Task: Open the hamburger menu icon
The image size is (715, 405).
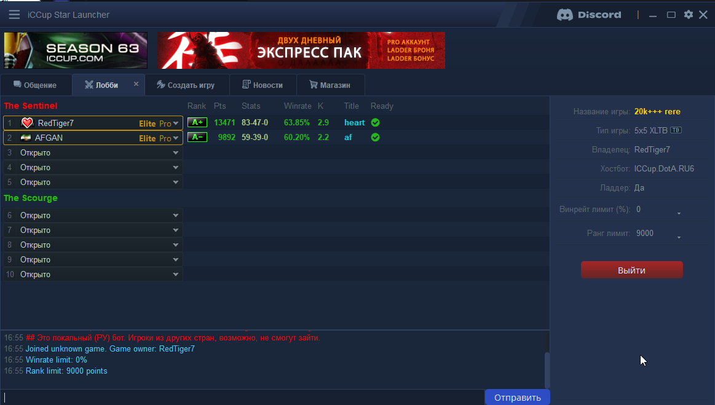Action: [14, 15]
